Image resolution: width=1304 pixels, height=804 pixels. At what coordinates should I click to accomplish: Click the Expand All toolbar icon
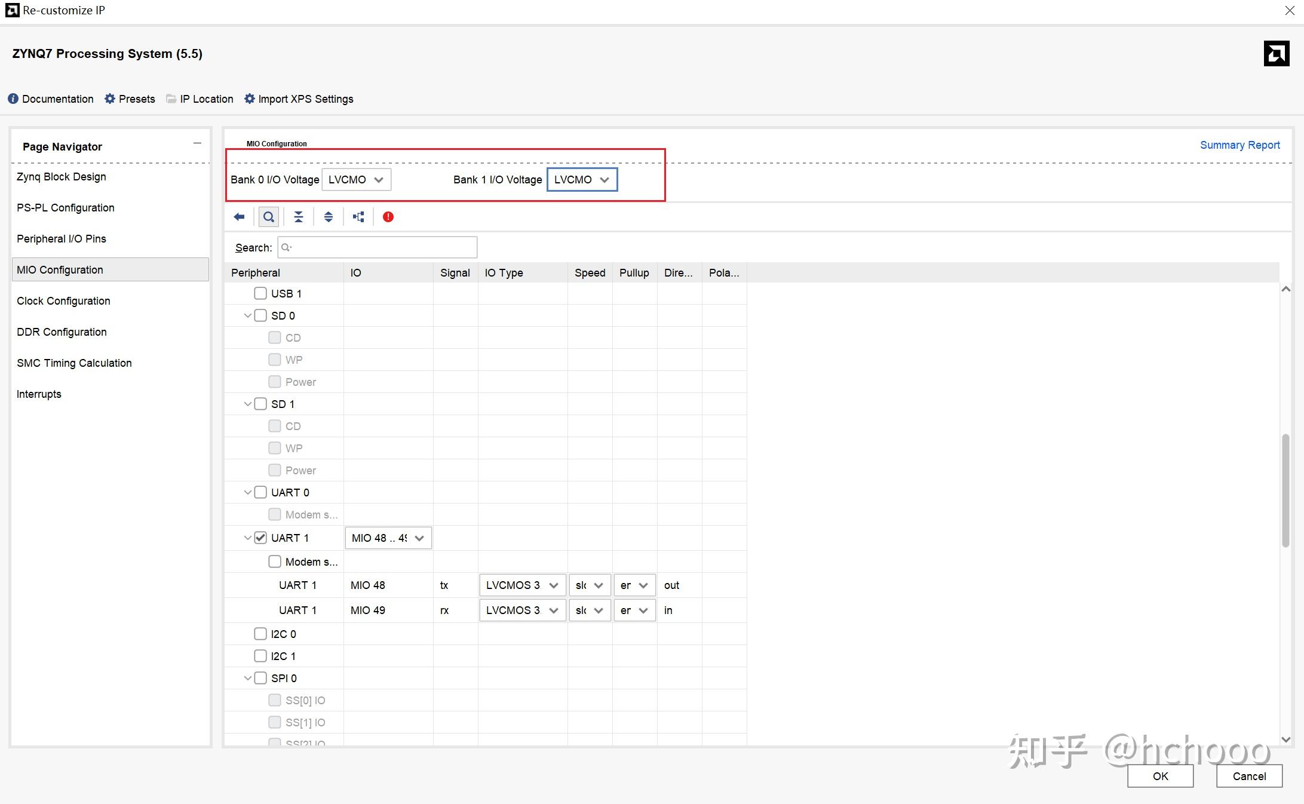click(329, 217)
